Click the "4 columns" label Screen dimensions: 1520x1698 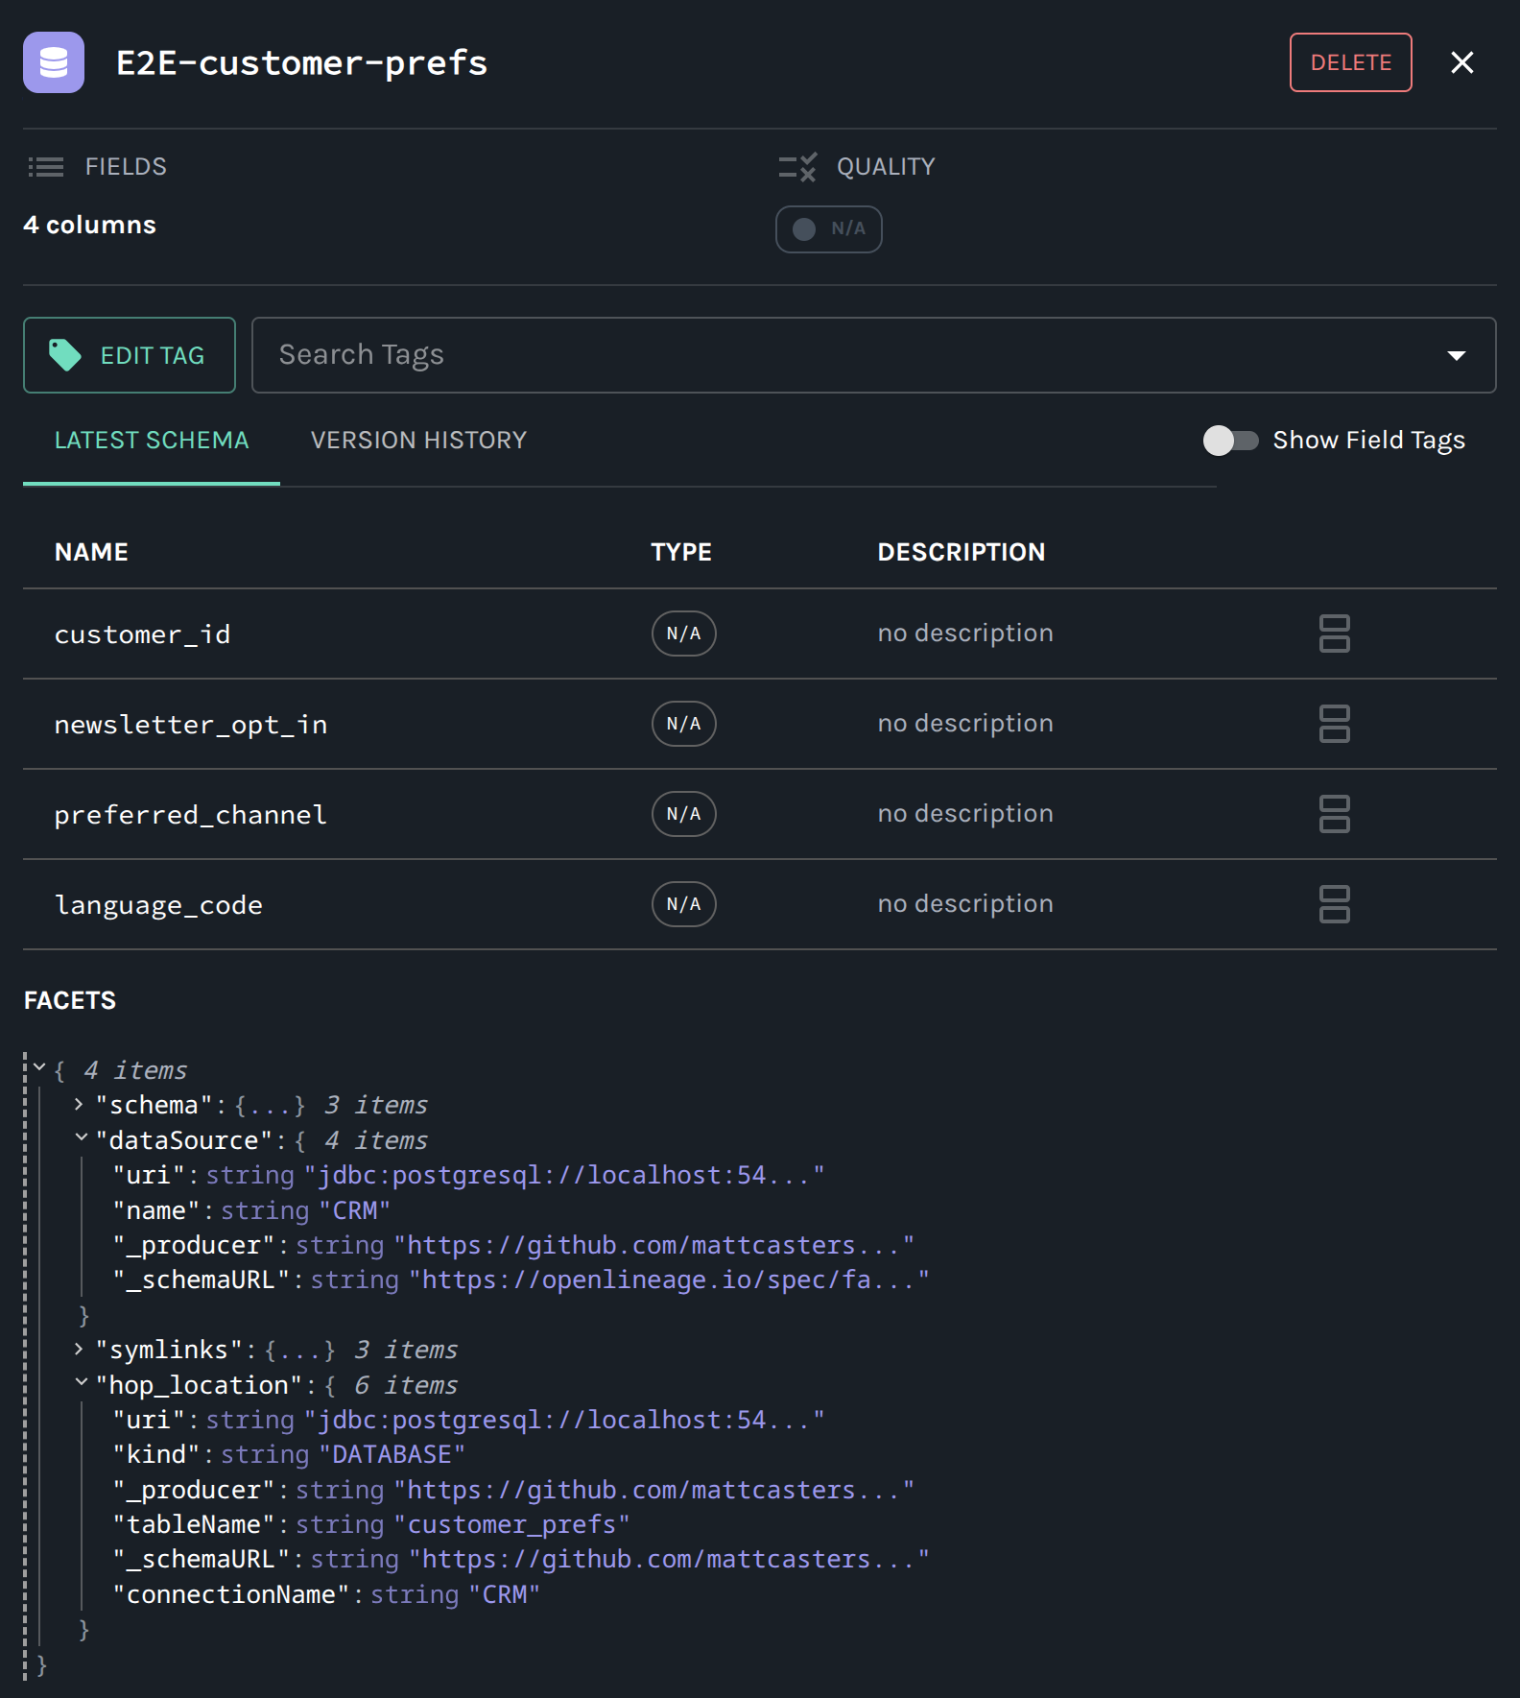90,226
